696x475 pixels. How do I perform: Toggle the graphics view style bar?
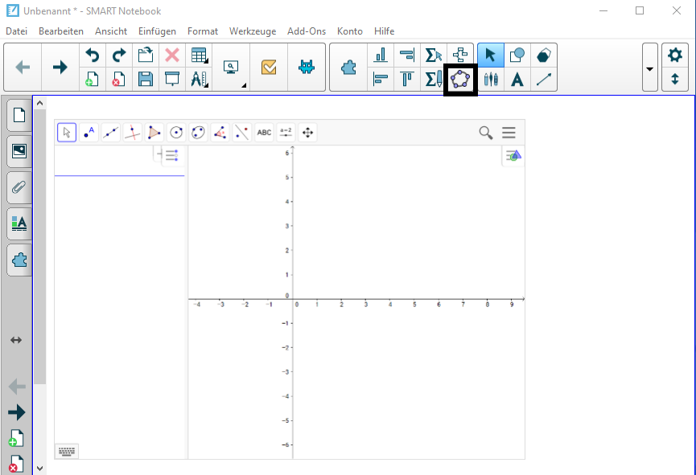tap(513, 155)
